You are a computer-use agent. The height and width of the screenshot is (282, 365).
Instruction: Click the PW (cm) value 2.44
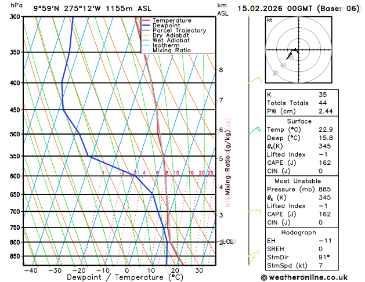click(326, 111)
